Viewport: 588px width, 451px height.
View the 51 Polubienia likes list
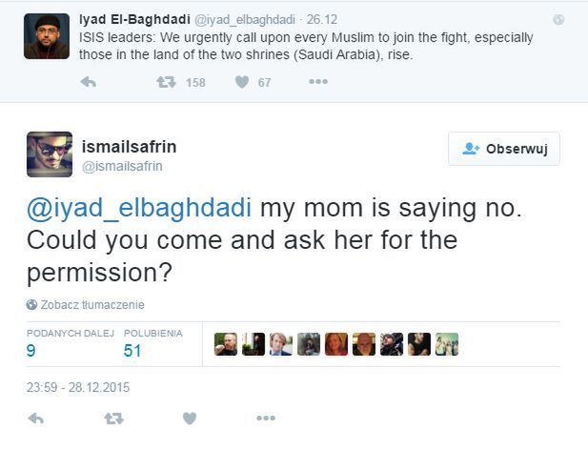(x=132, y=350)
